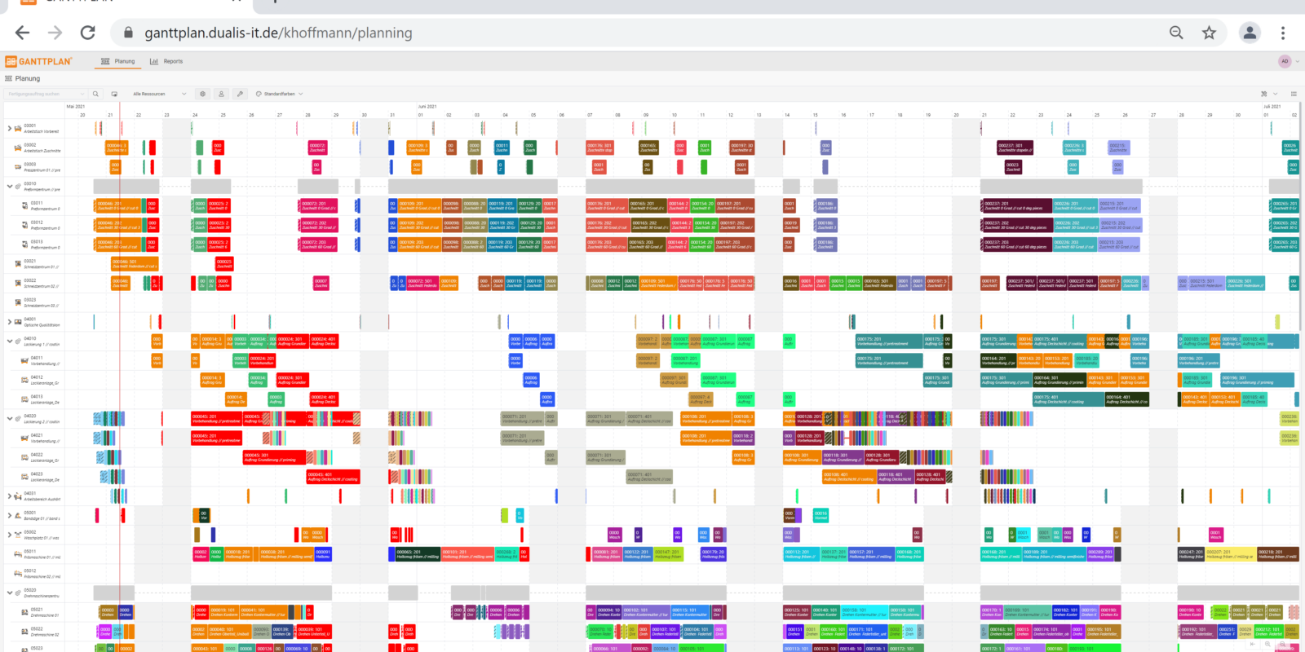This screenshot has height=652, width=1305.
Task: Click the 04021 Vorbehandlung resource icon
Action: (24, 438)
